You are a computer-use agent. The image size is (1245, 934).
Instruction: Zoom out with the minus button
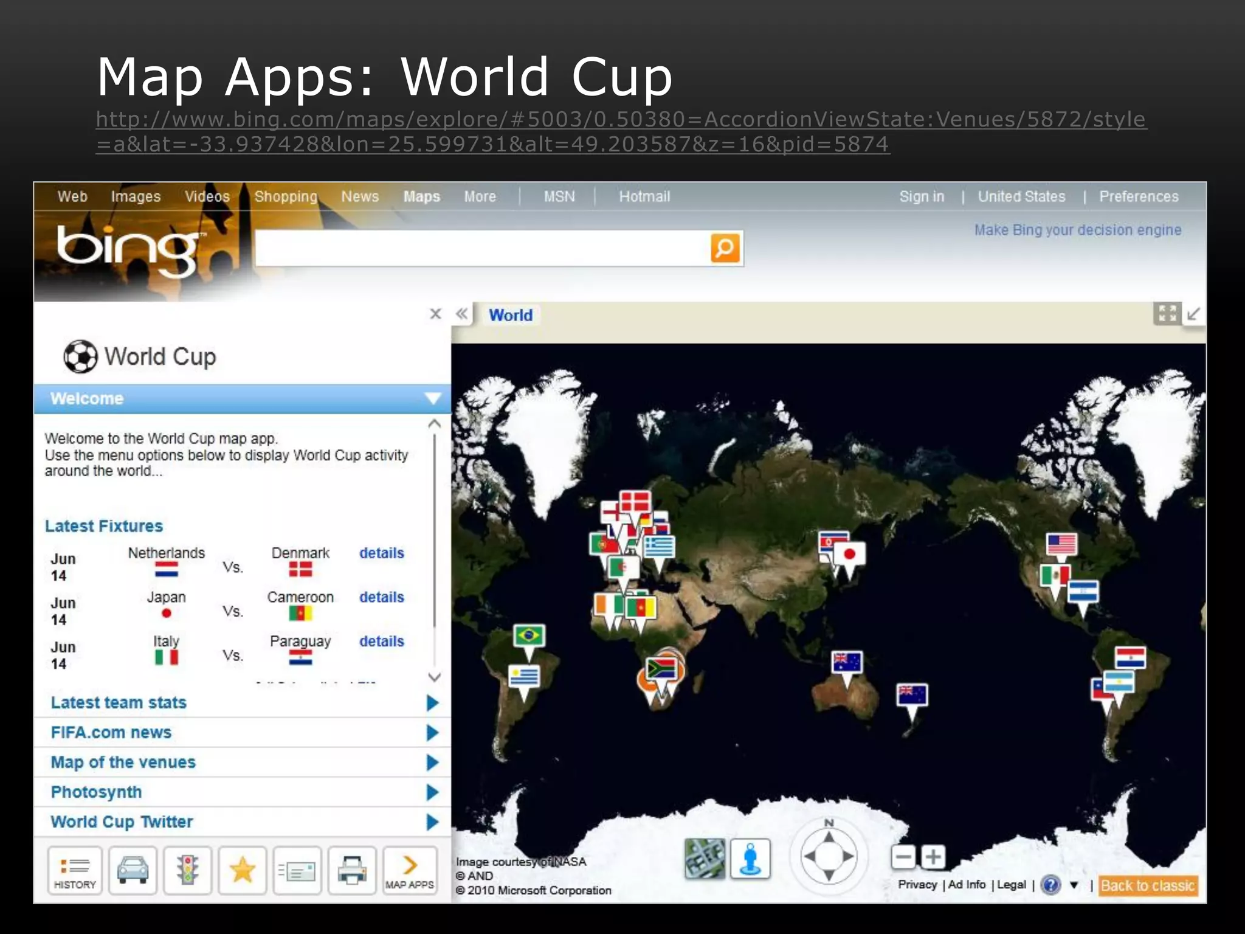(904, 857)
